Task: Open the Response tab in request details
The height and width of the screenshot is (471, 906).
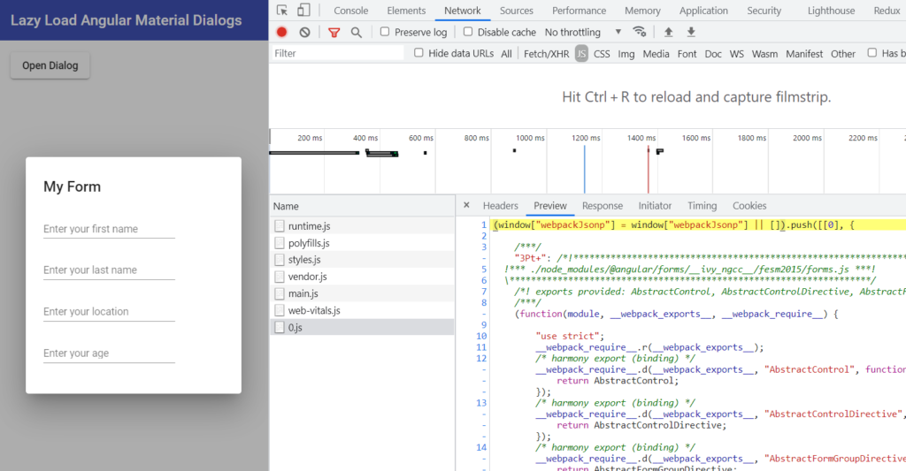Action: click(x=602, y=206)
